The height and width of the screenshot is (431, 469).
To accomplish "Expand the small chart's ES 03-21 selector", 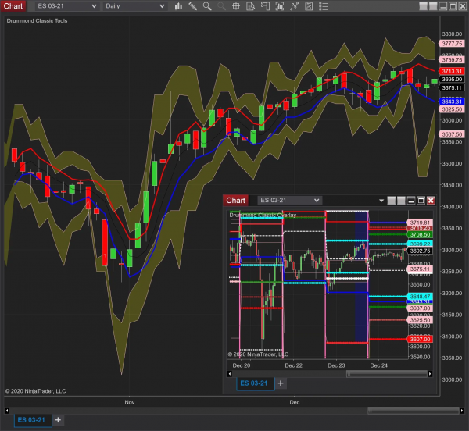I will [289, 201].
